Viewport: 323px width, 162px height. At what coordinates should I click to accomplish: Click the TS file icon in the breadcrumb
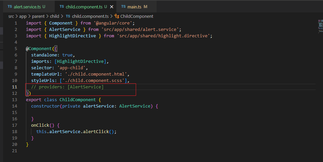(68, 16)
